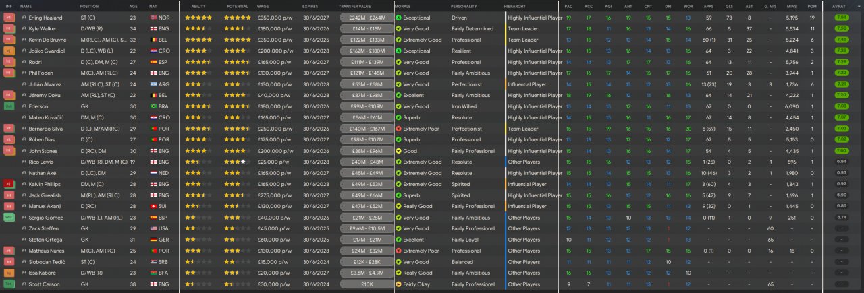Click Kyle Walker's £14M - £15M transfer value
Viewport: 864px width, 293px height.
[367, 29]
